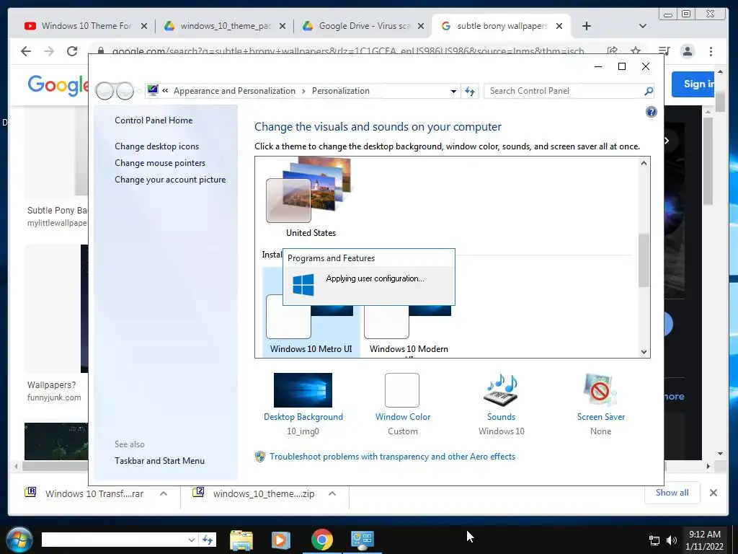Open Change desktop icons link
738x554 pixels.
click(x=156, y=146)
